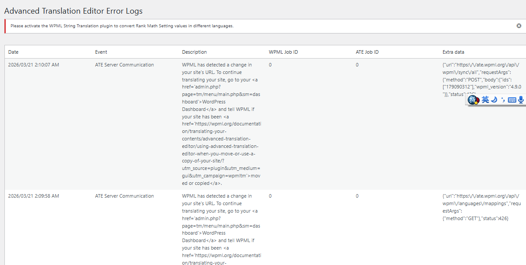Click the IME pinyin logo icon
This screenshot has width=526, height=265.
pos(473,100)
